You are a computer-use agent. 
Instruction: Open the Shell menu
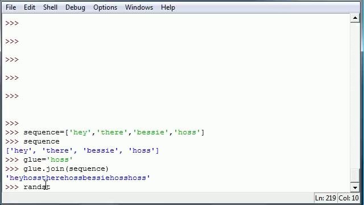(x=50, y=7)
